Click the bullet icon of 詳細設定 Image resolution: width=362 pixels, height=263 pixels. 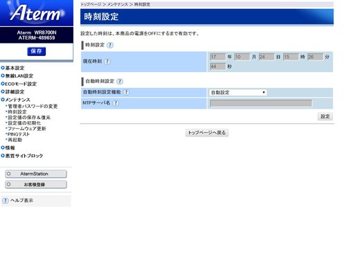pyautogui.click(x=3, y=91)
